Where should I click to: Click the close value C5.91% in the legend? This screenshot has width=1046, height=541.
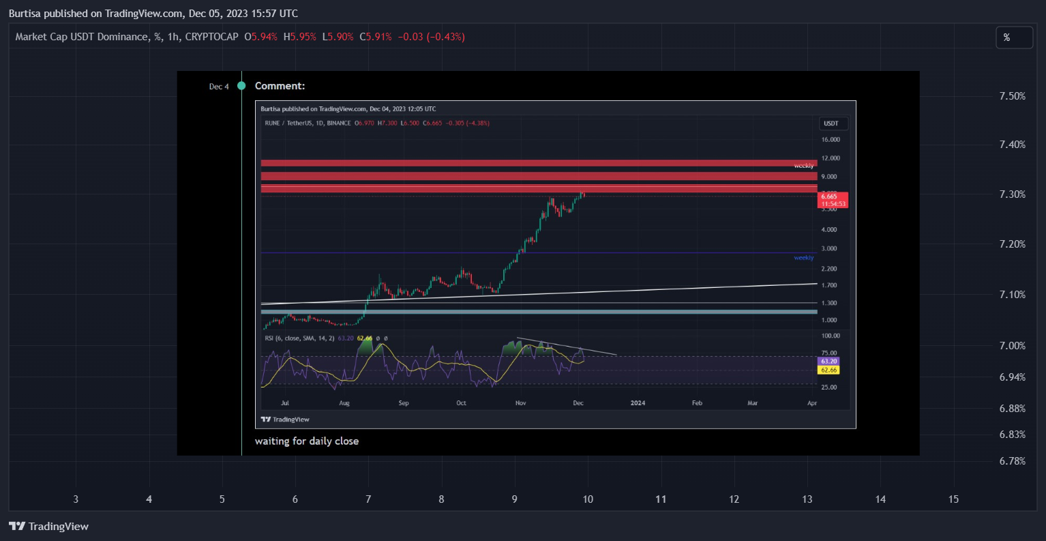point(376,37)
